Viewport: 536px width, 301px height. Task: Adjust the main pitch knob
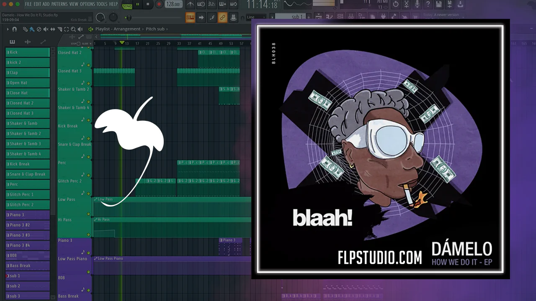click(x=113, y=18)
